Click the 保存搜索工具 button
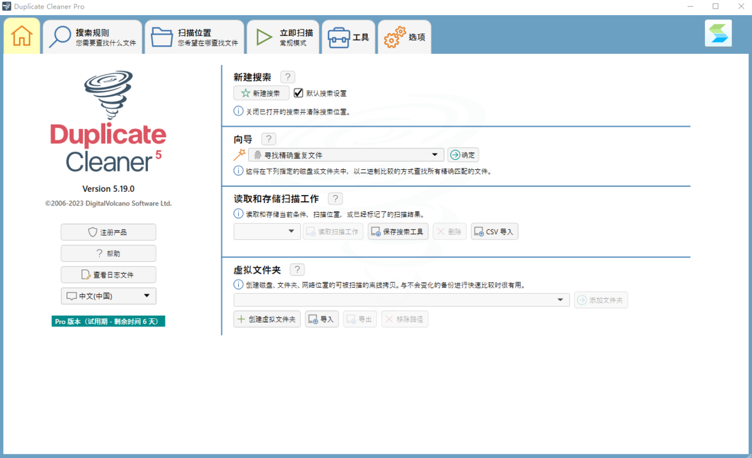 398,232
